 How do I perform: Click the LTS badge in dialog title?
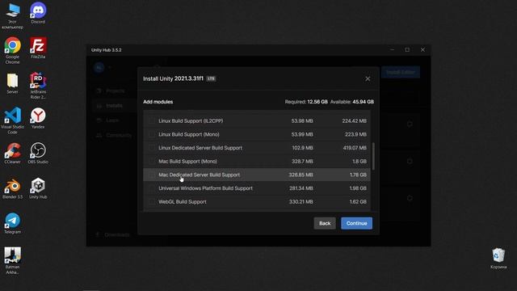(x=211, y=78)
